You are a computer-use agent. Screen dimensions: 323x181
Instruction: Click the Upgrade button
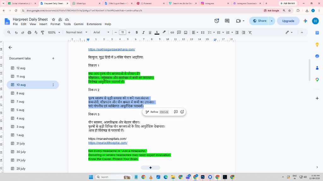(x=288, y=21)
